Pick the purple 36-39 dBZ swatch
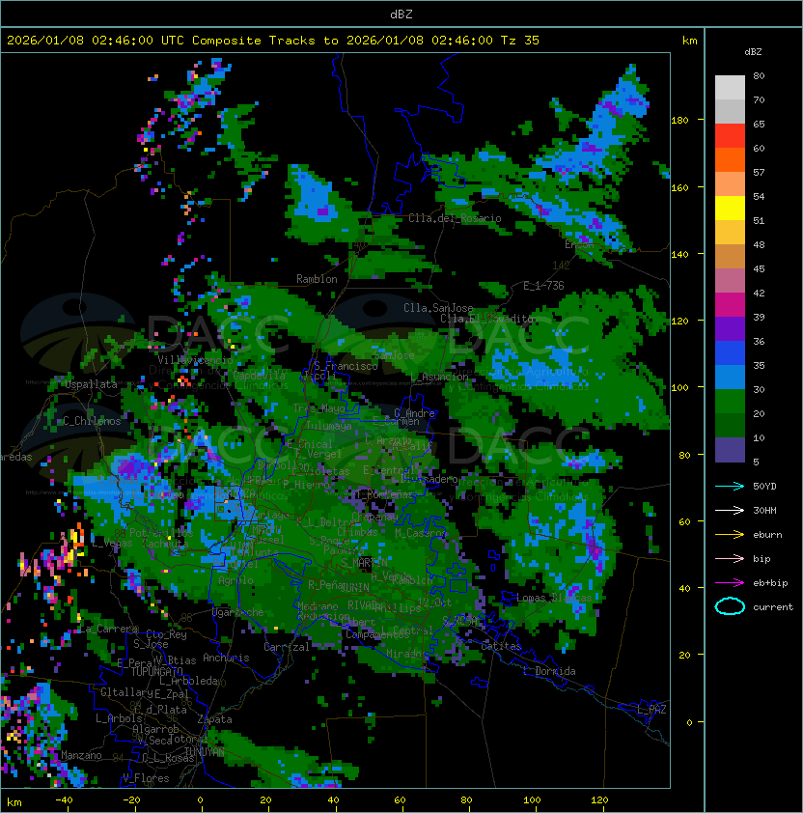This screenshot has width=803, height=813. point(730,329)
